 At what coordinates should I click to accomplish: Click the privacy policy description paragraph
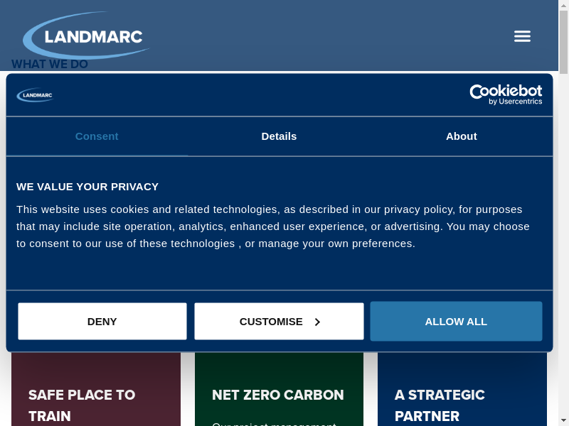point(273,226)
